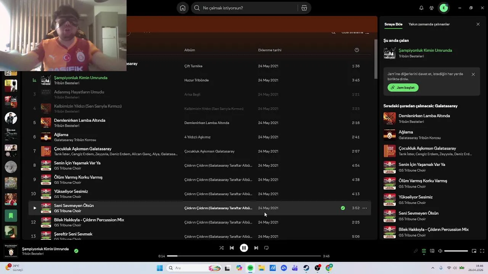The image size is (488, 274).
Task: Open the lyrics microphone icon
Action: click(x=416, y=251)
